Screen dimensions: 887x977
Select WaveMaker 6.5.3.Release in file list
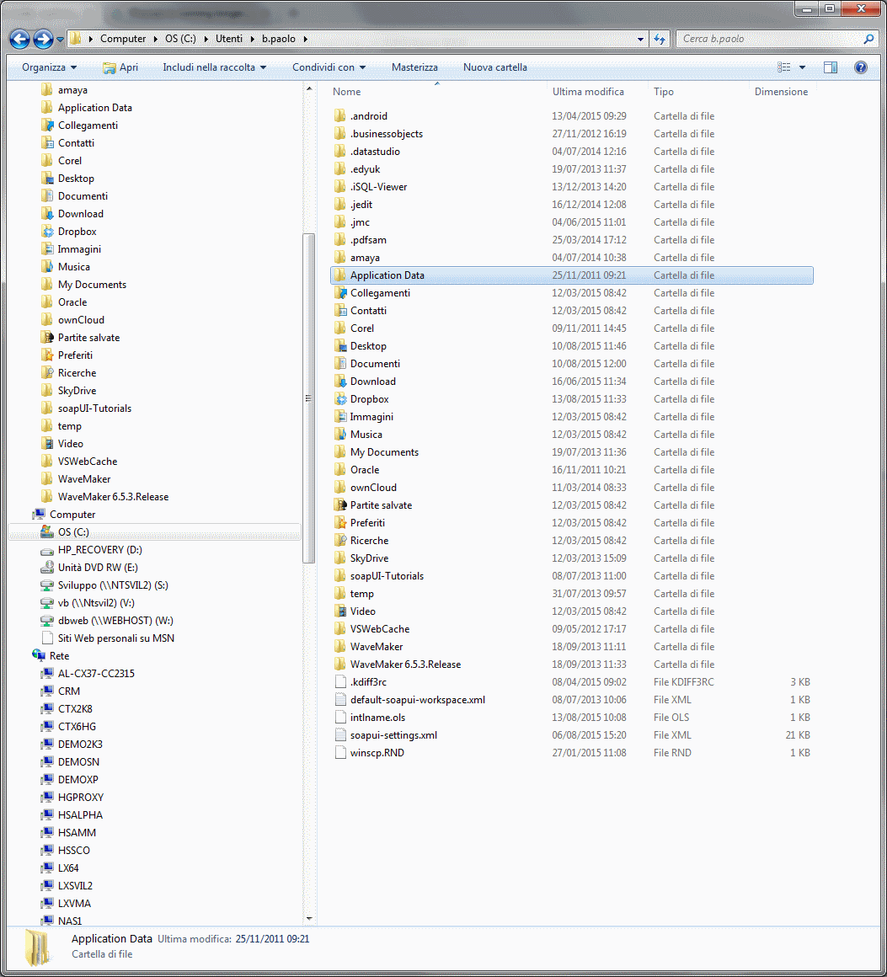click(x=572, y=665)
